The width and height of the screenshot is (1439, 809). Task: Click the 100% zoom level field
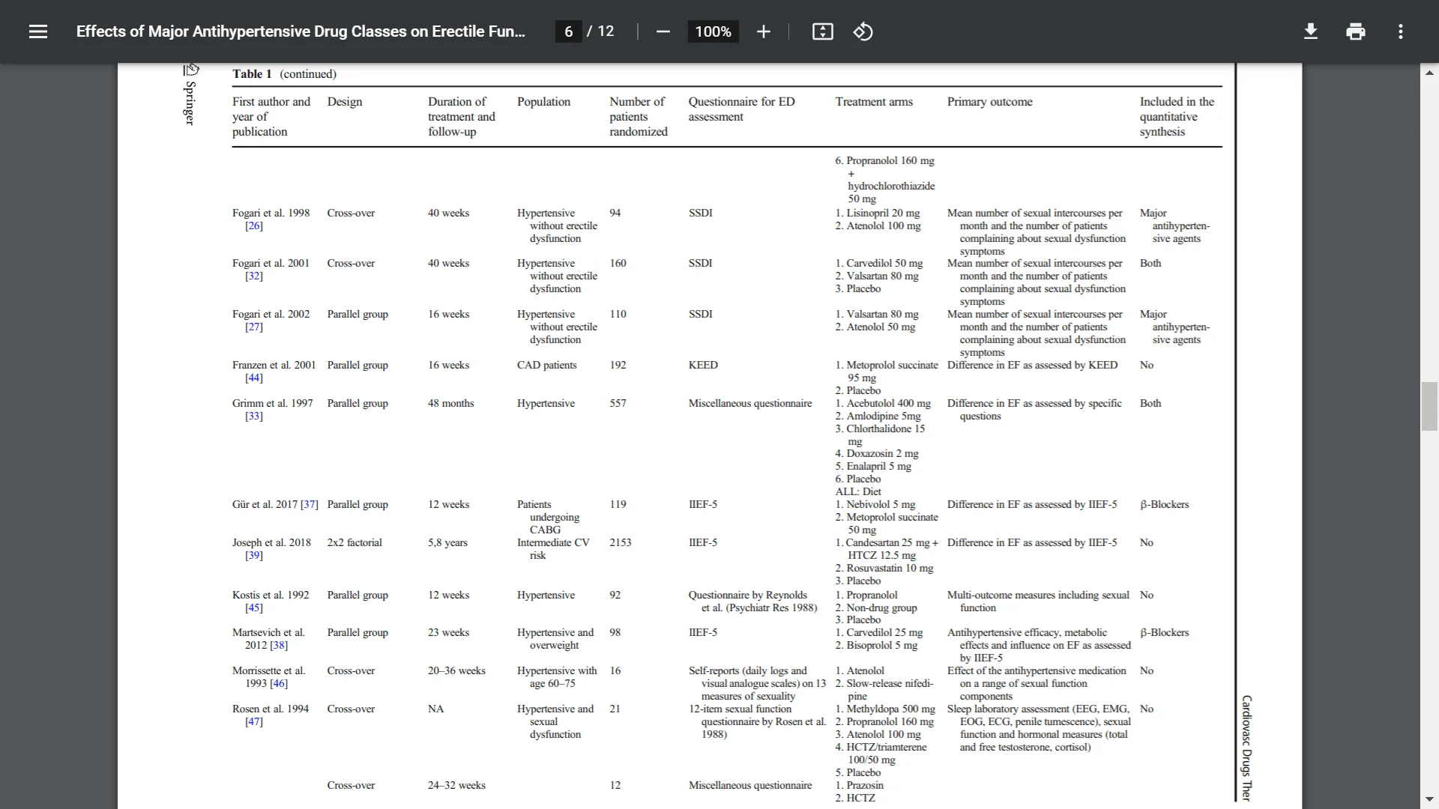tap(713, 31)
